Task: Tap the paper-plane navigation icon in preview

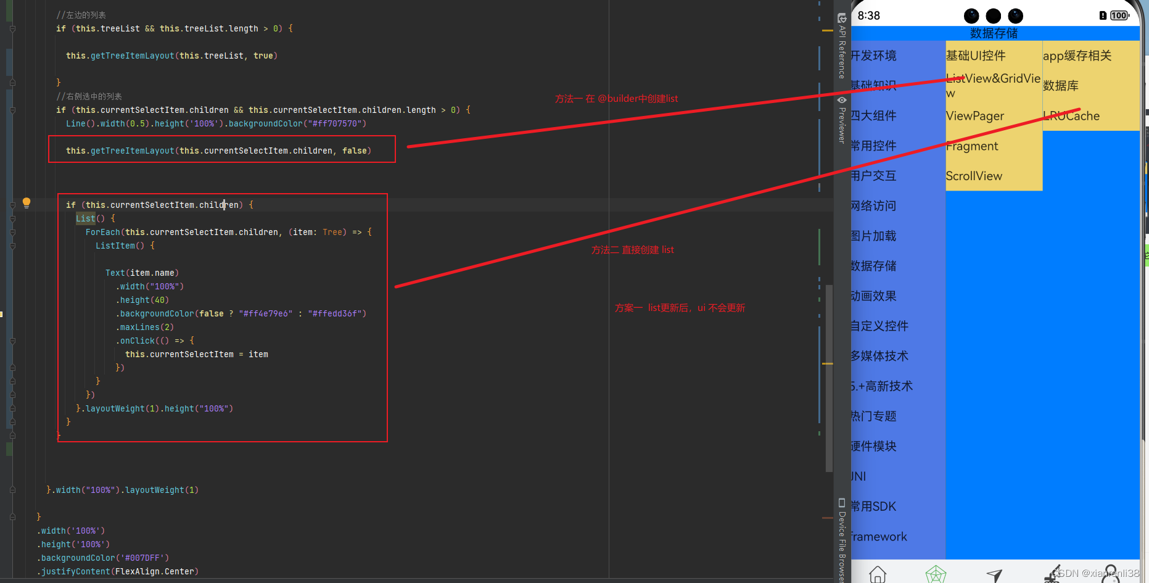Action: point(994,576)
